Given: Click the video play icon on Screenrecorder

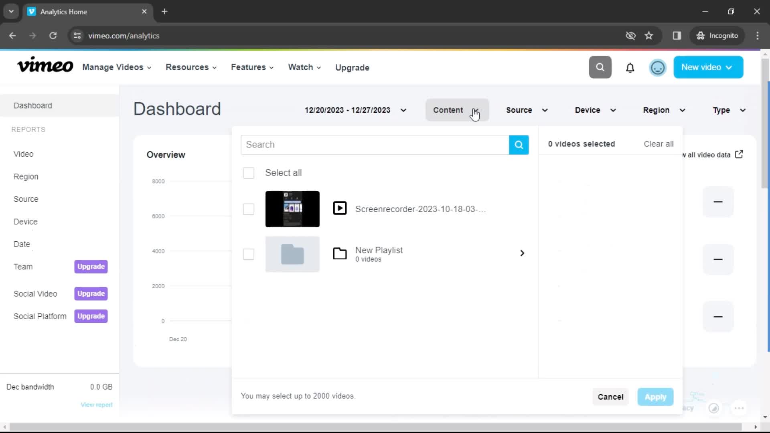Looking at the screenshot, I should [340, 209].
